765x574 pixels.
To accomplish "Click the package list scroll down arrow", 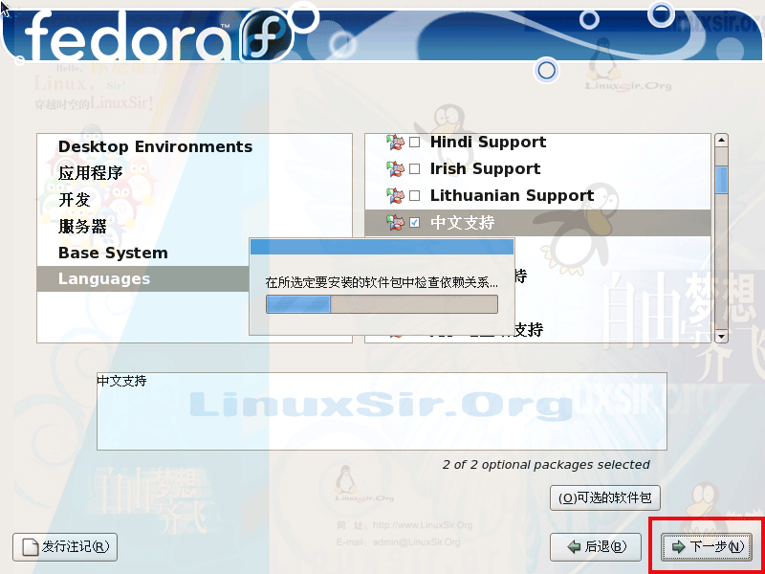I will click(721, 337).
